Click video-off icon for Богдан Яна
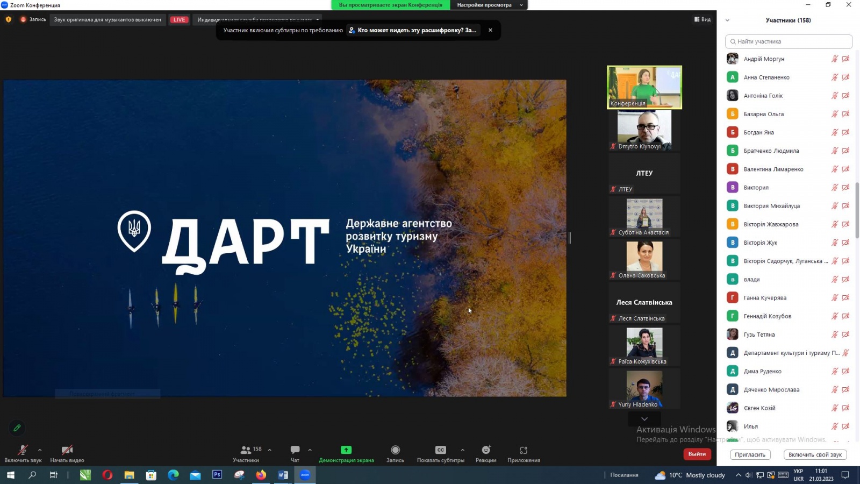This screenshot has height=484, width=860. [845, 132]
